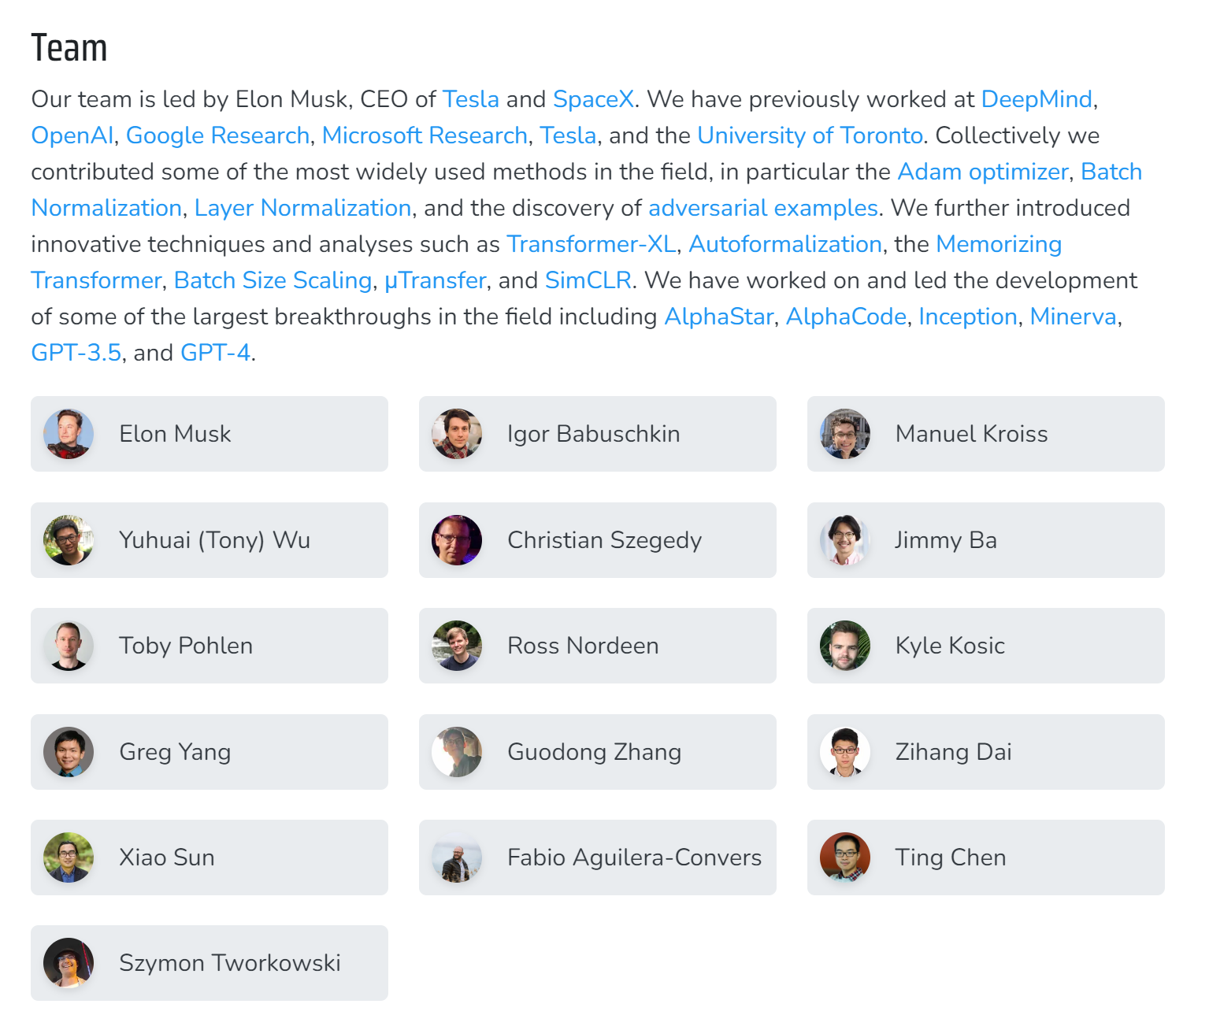Click the Manuel Kroiss team card
This screenshot has width=1209, height=1026.
986,434
